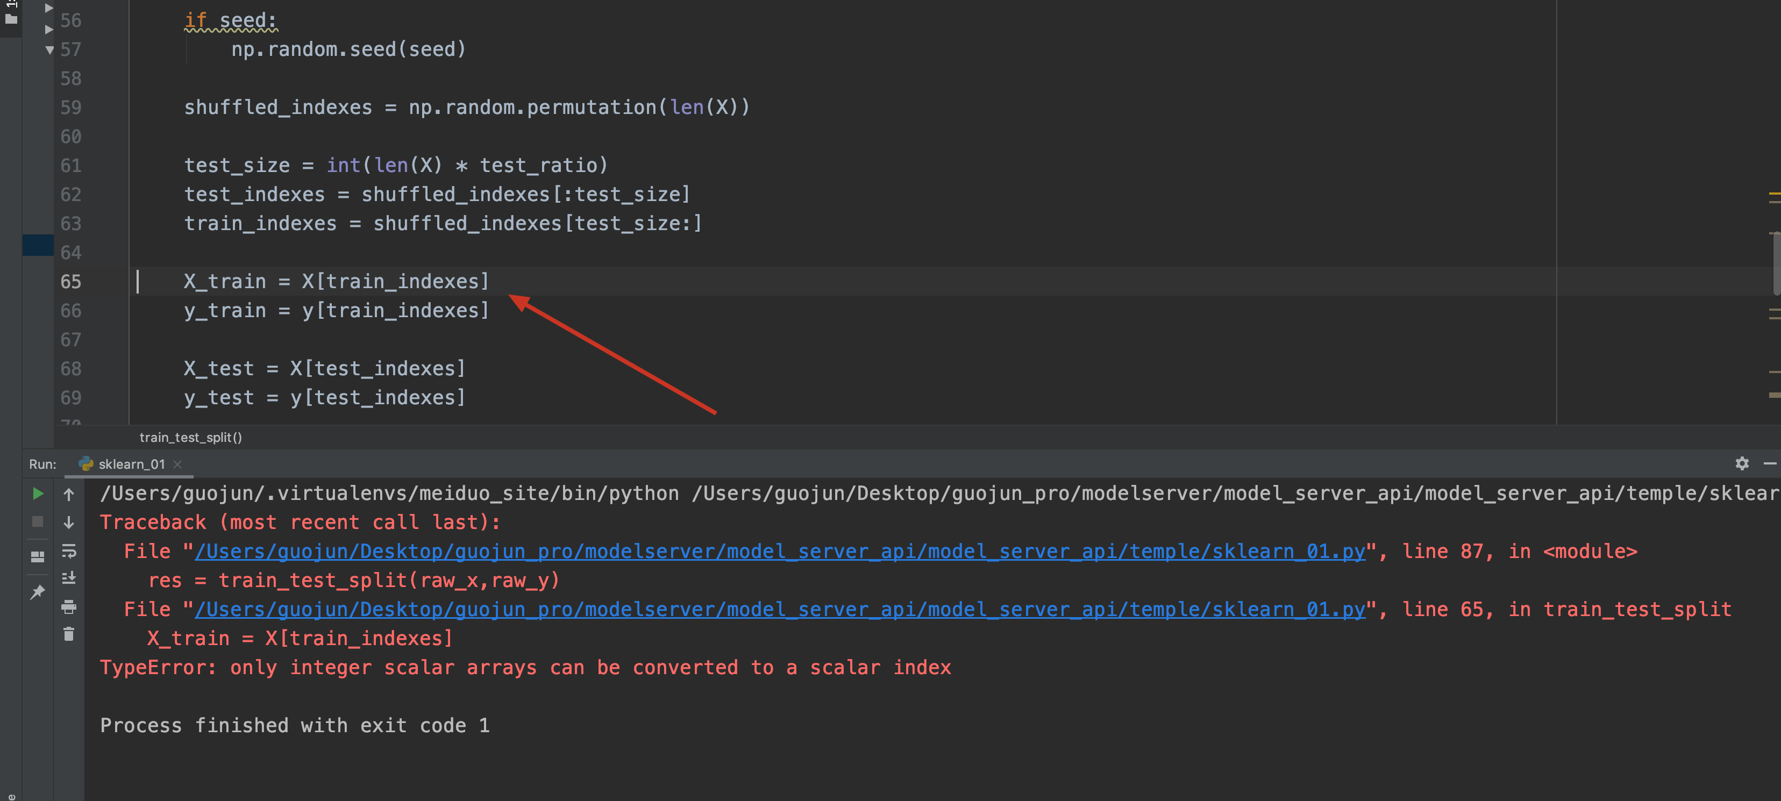Click the print output icon
The image size is (1781, 801).
[x=68, y=607]
